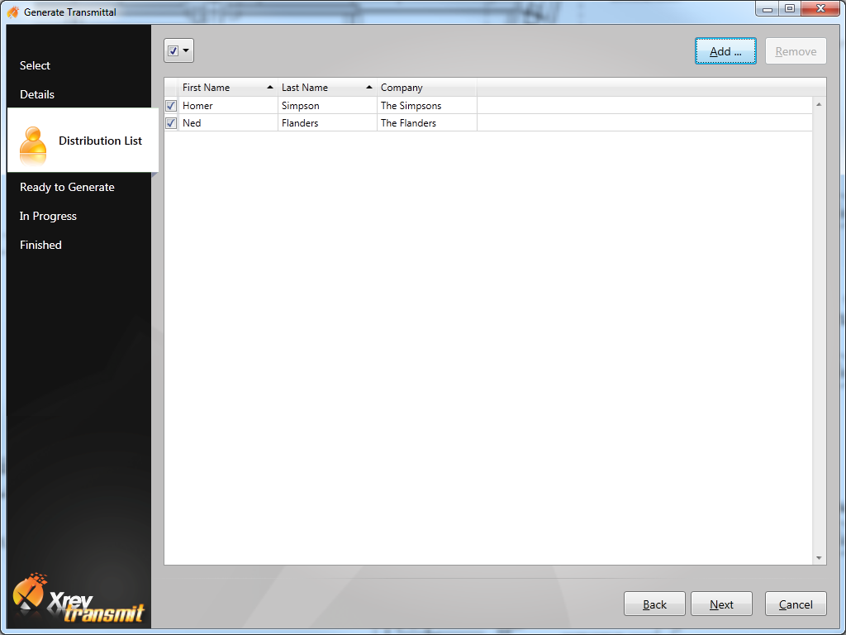The width and height of the screenshot is (846, 635).
Task: Go to the Finished step
Action: click(x=40, y=245)
